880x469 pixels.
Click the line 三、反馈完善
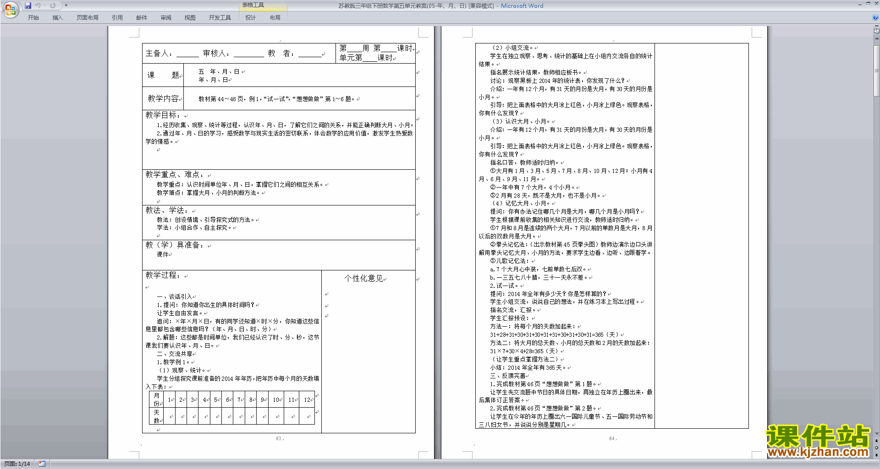[508, 376]
